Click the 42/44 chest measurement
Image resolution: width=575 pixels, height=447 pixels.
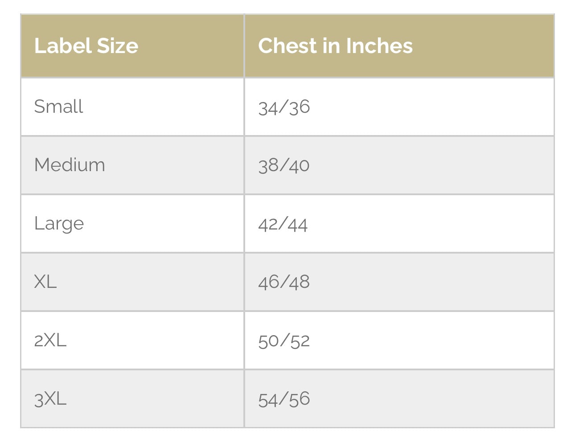(x=283, y=224)
